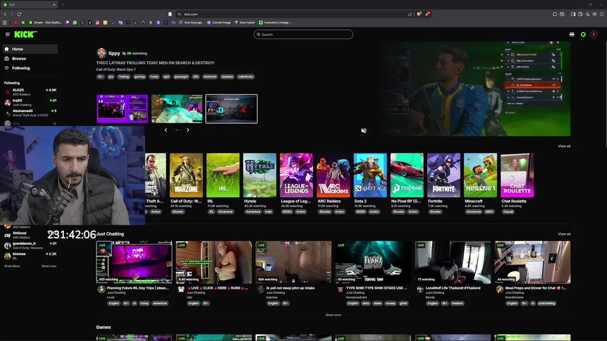
Task: Open the WhatsApp bookmark icon
Action: 75,22
